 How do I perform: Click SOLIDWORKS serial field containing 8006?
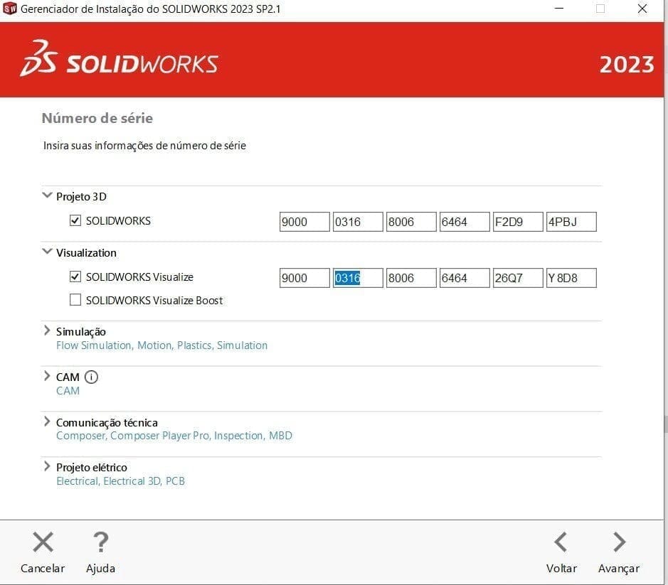[411, 222]
